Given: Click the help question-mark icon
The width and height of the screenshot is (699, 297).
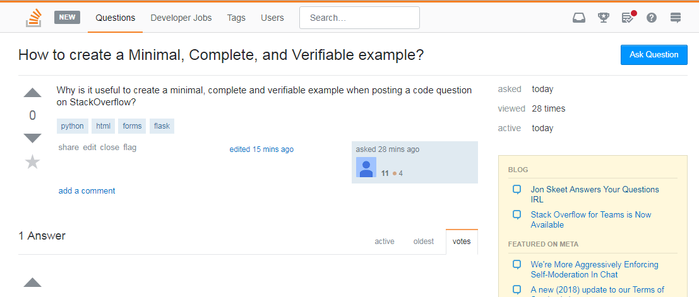Looking at the screenshot, I should pyautogui.click(x=652, y=18).
